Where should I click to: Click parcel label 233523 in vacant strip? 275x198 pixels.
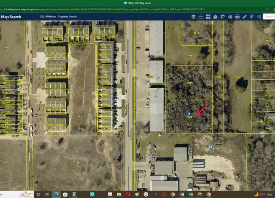[x=82, y=90]
